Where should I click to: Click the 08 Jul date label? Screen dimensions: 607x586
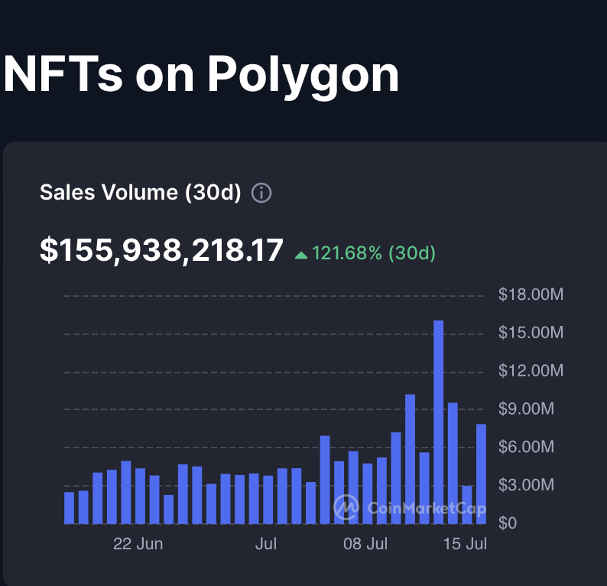coord(365,544)
